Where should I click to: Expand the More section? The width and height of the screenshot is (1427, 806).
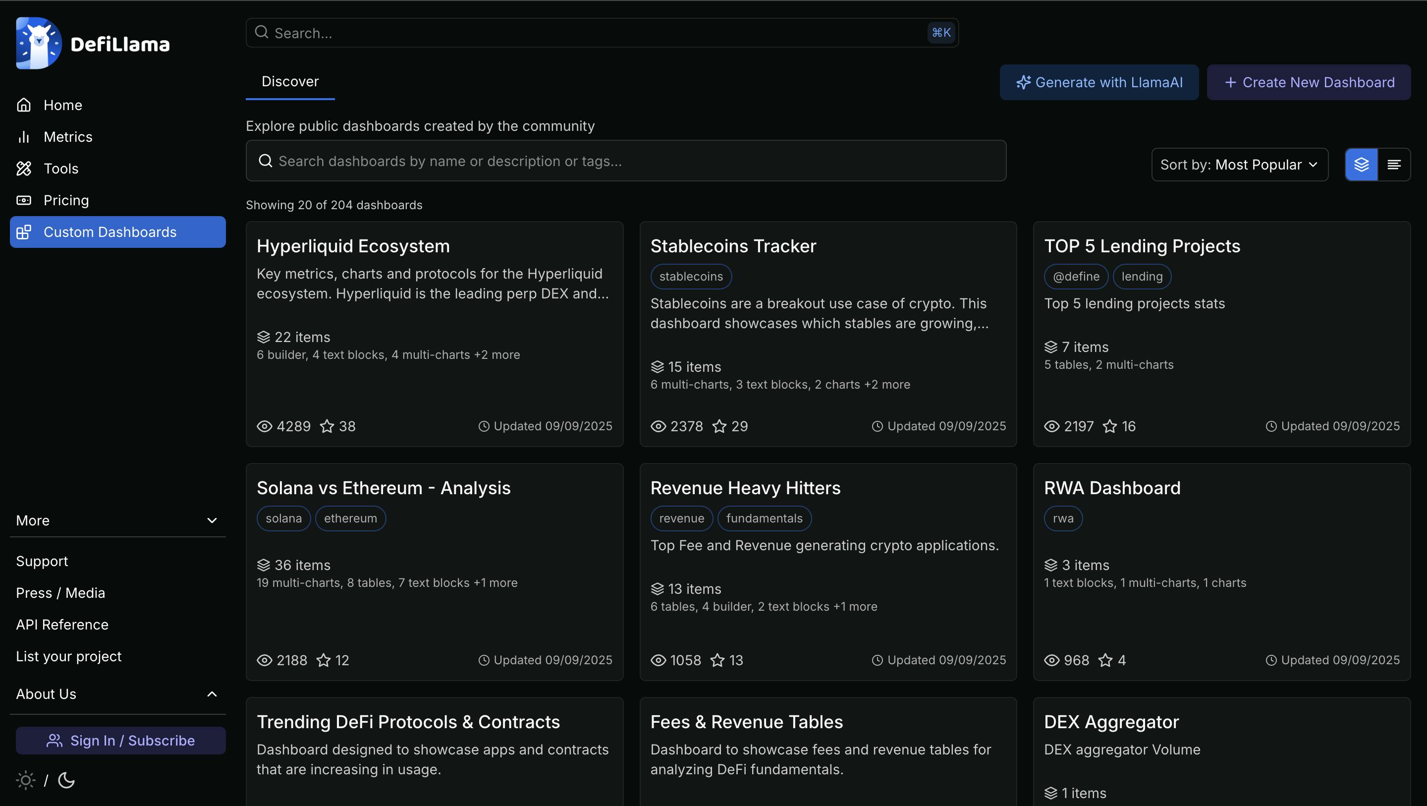click(117, 520)
